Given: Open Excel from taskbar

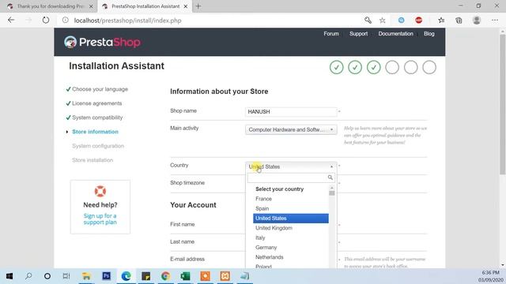Looking at the screenshot, I should tap(185, 276).
